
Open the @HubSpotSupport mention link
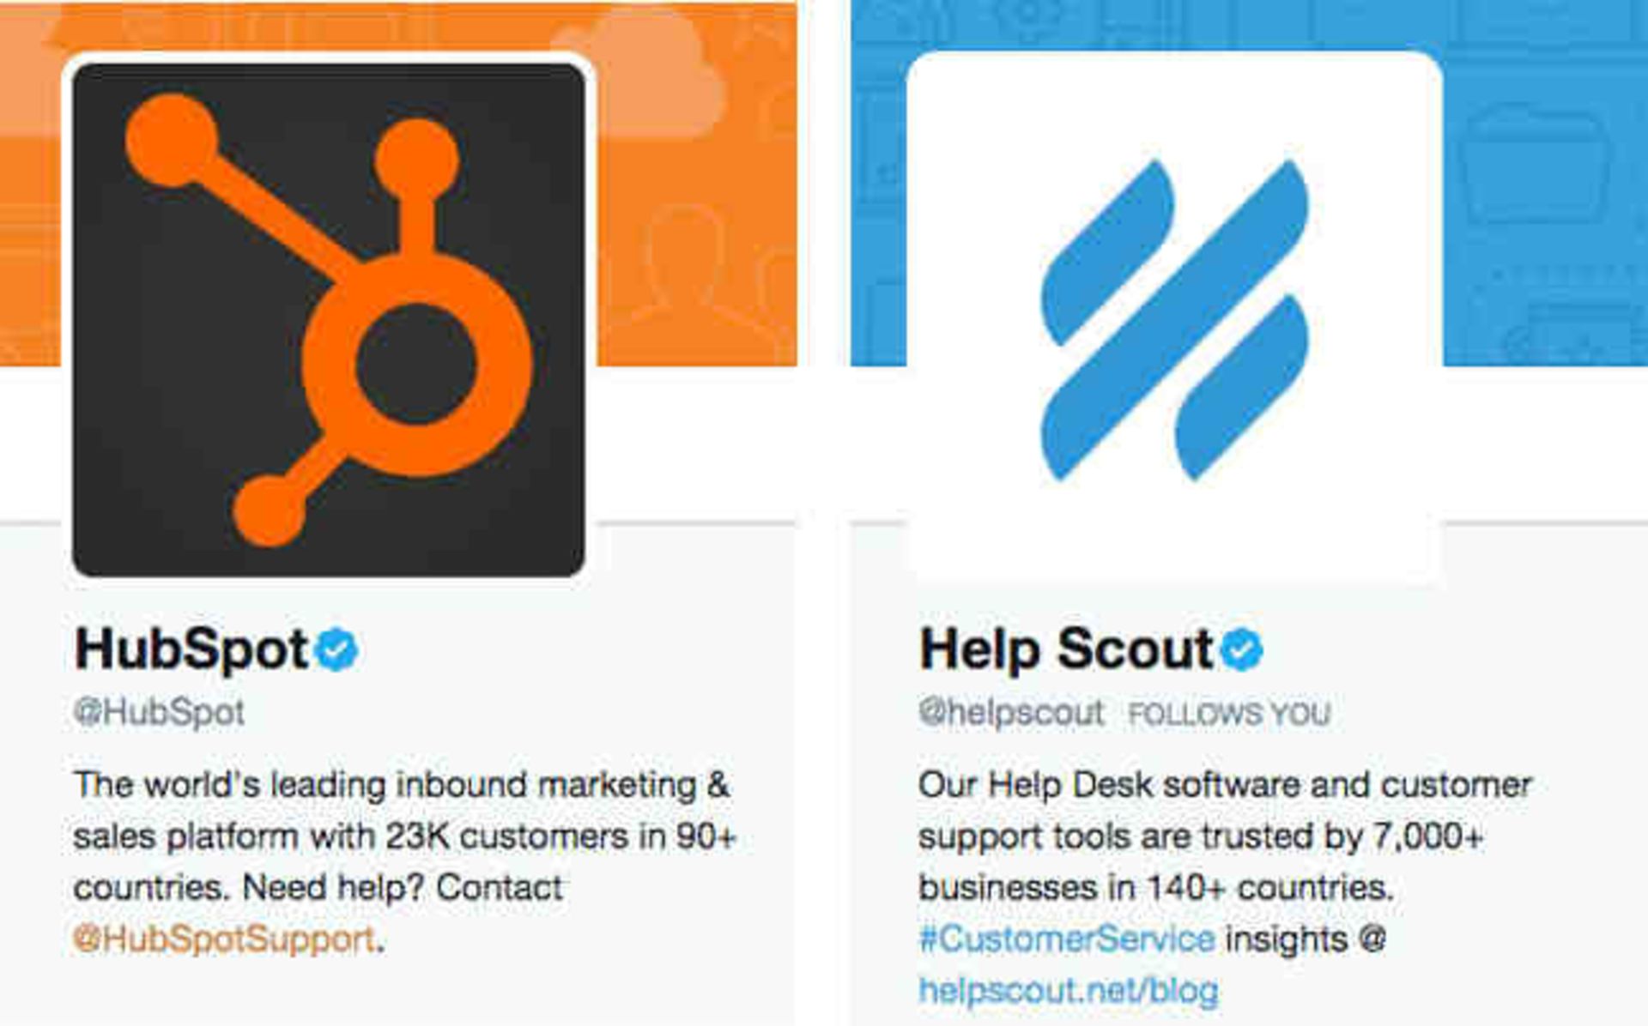click(x=225, y=939)
